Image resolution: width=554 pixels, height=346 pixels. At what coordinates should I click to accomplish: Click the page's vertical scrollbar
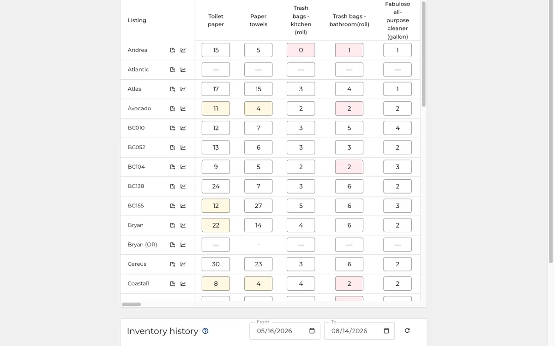click(x=550, y=131)
